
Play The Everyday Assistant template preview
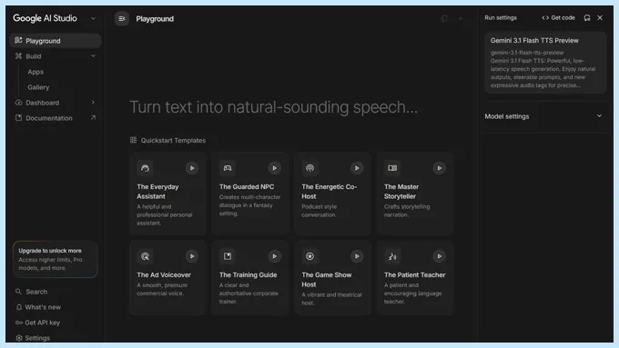point(192,168)
